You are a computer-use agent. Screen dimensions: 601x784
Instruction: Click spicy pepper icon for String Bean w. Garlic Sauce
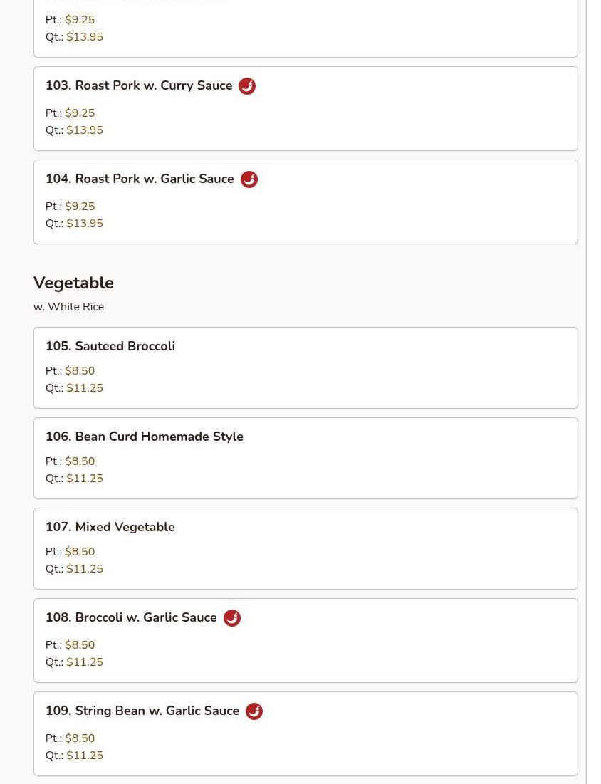point(254,711)
